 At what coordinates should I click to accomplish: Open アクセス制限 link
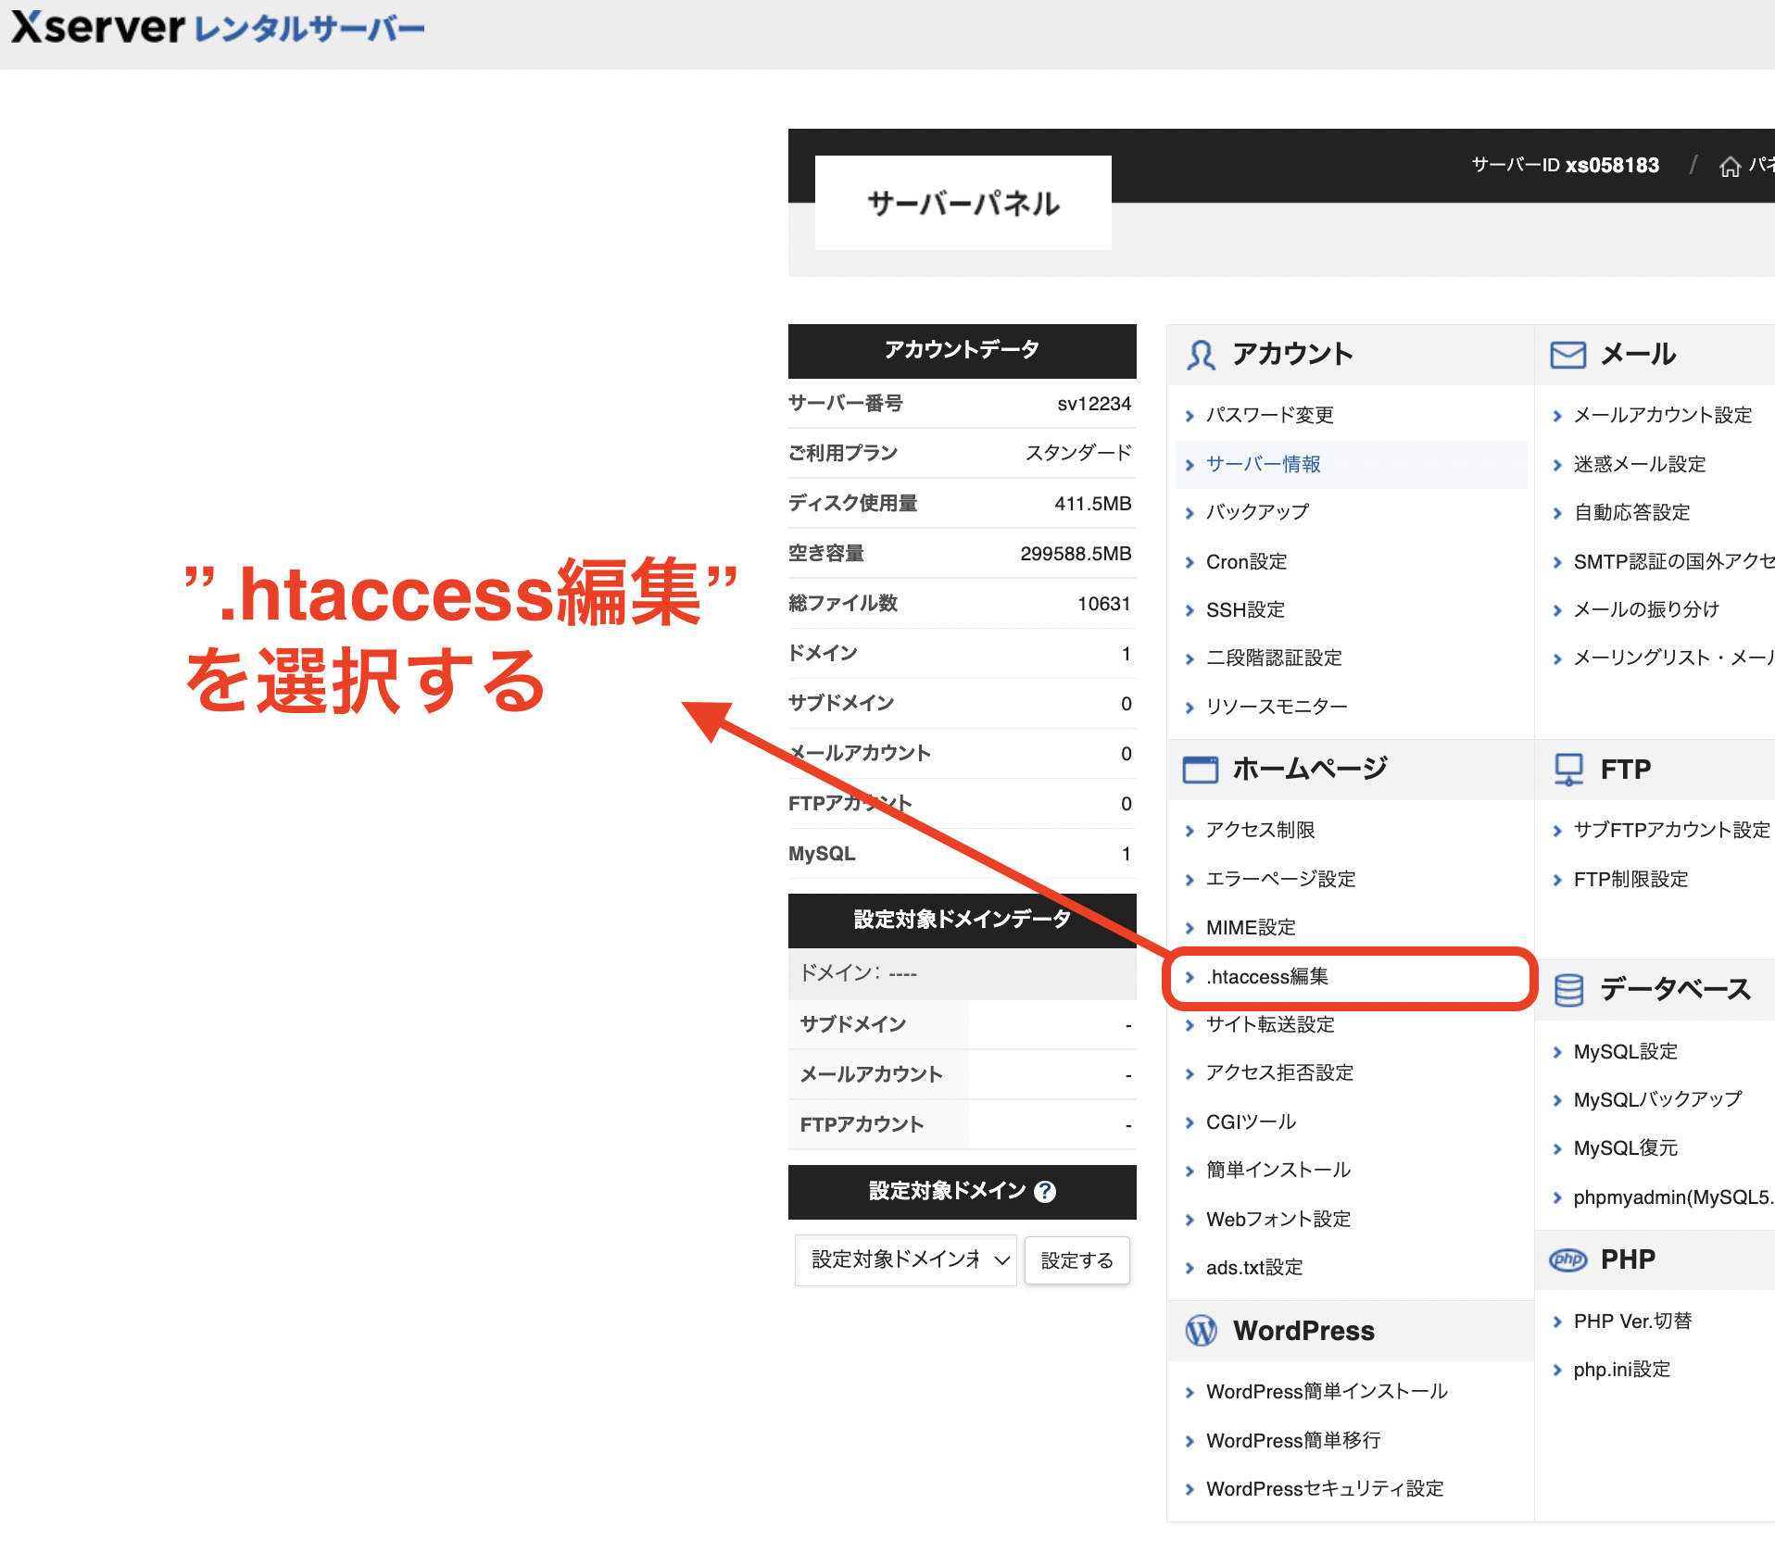pyautogui.click(x=1260, y=830)
